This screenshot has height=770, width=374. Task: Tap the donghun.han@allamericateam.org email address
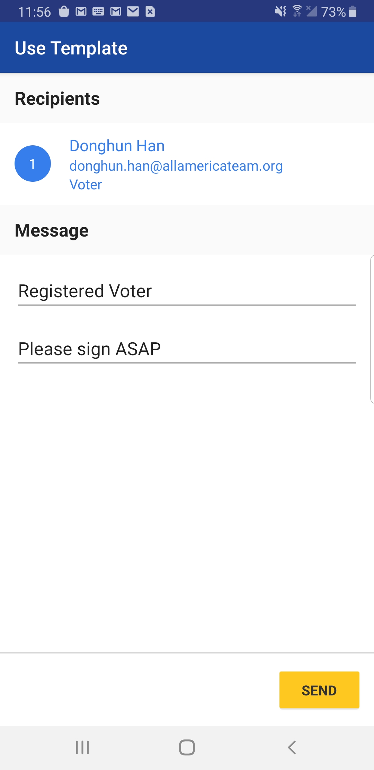(x=176, y=166)
